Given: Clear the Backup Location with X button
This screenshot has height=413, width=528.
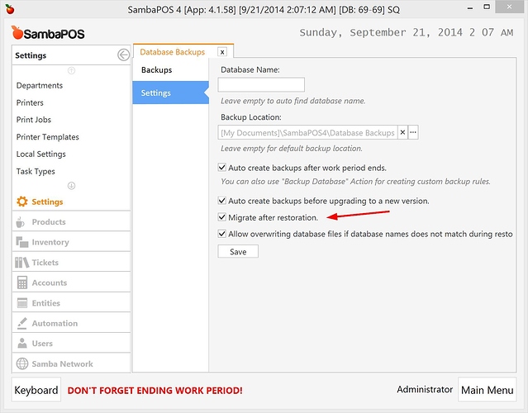Looking at the screenshot, I should pyautogui.click(x=402, y=132).
